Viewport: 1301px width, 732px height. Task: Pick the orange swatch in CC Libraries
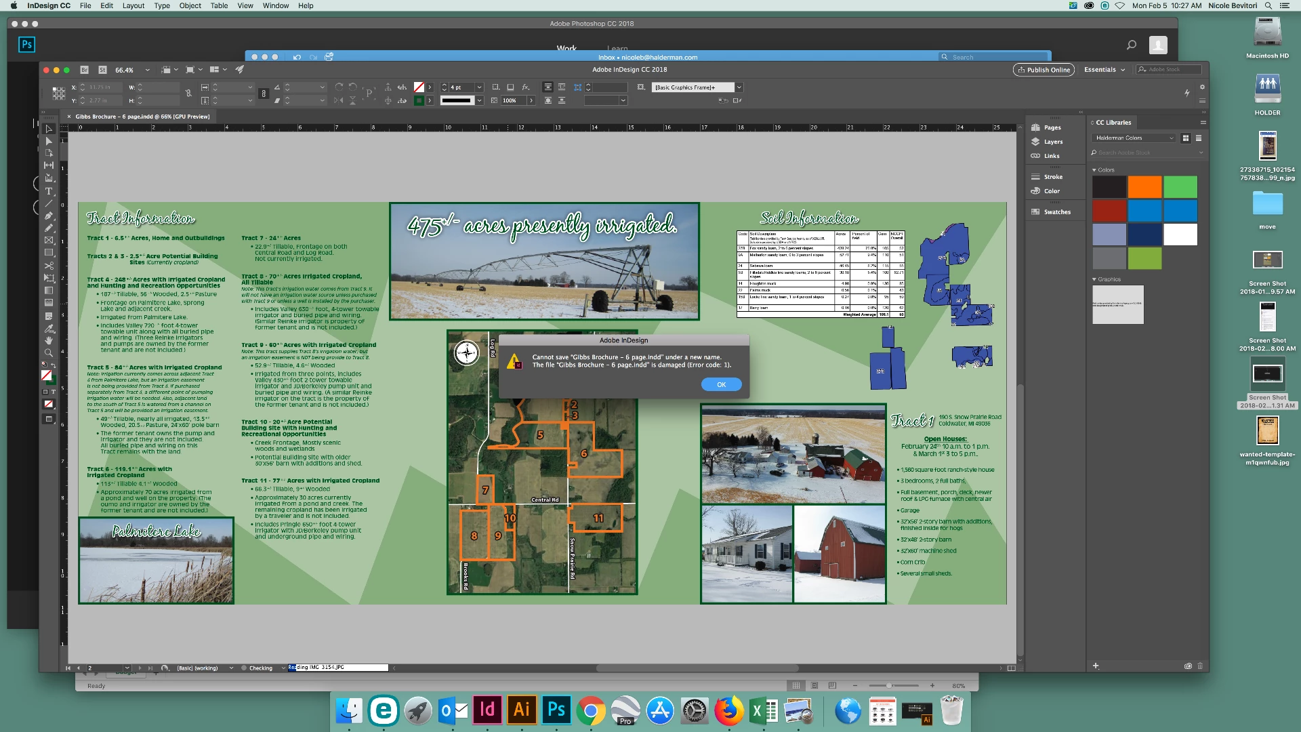[1144, 186]
